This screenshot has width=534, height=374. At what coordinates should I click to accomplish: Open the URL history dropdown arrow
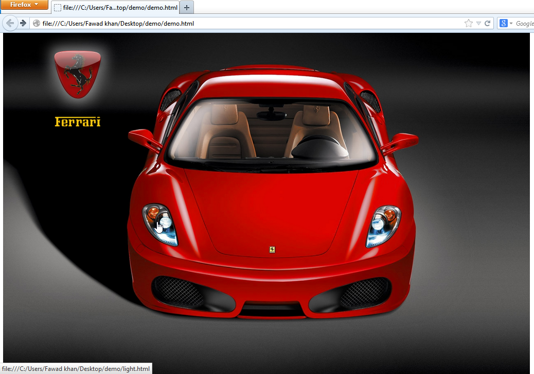click(478, 23)
